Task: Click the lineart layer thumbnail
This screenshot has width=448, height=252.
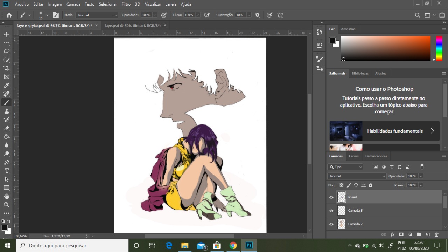Action: pos(341,197)
